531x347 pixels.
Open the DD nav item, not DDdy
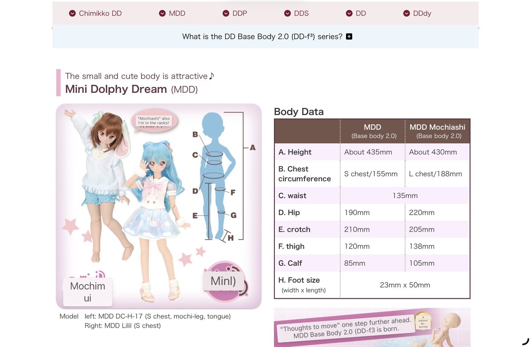tap(356, 13)
